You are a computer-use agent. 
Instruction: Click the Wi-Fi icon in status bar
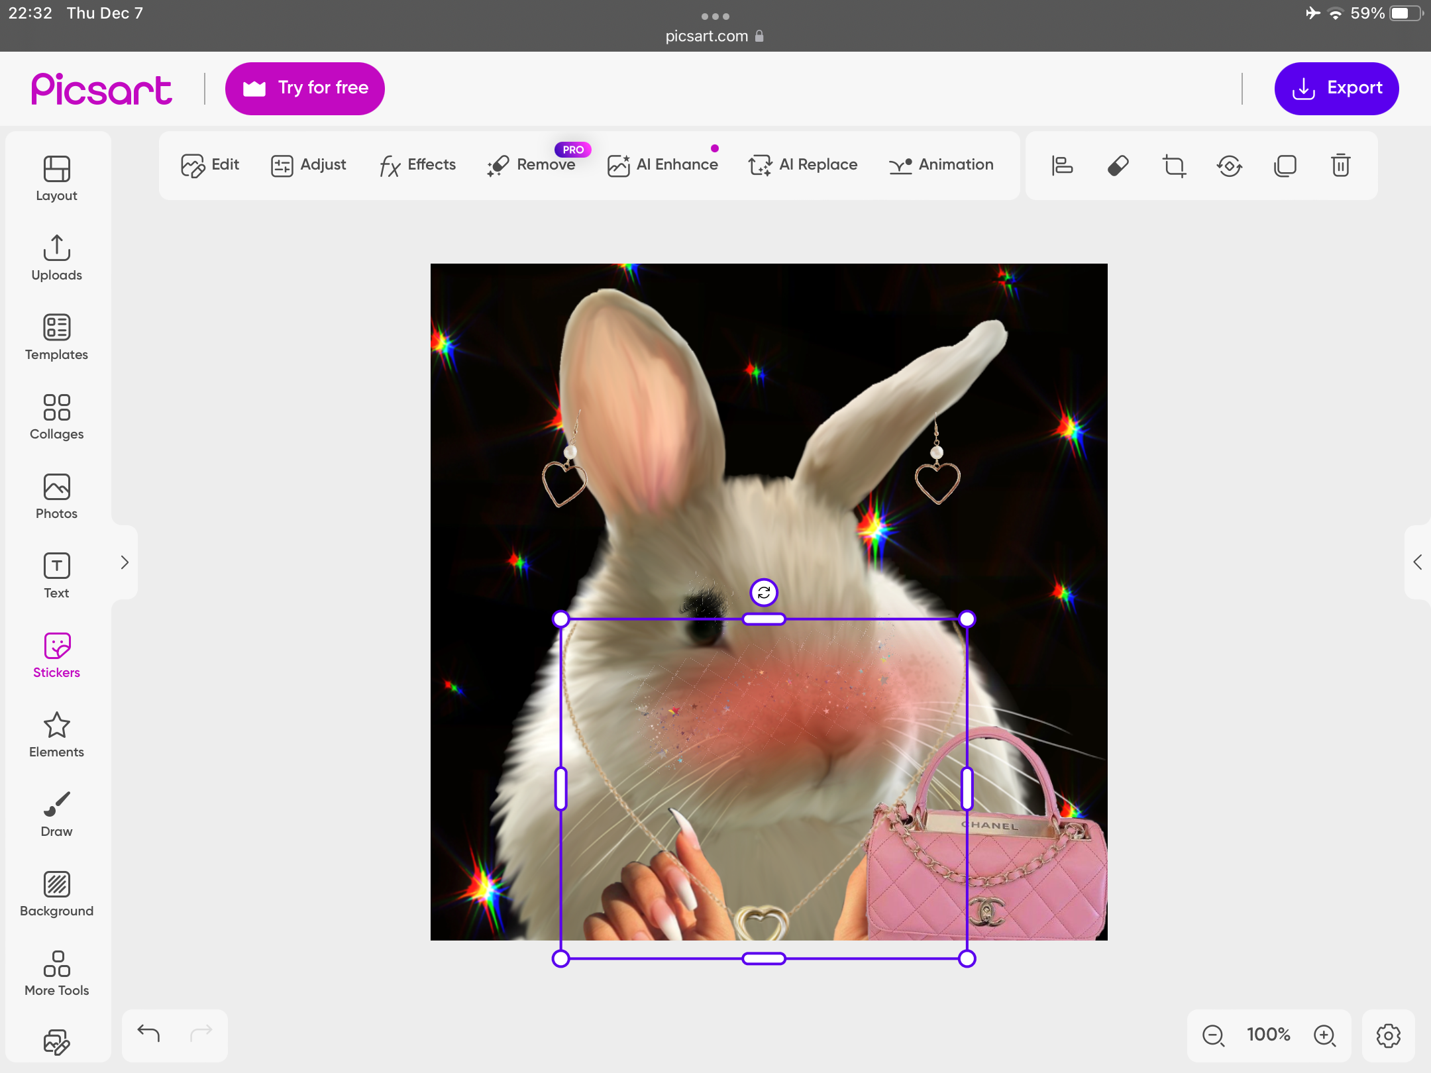[x=1336, y=13]
